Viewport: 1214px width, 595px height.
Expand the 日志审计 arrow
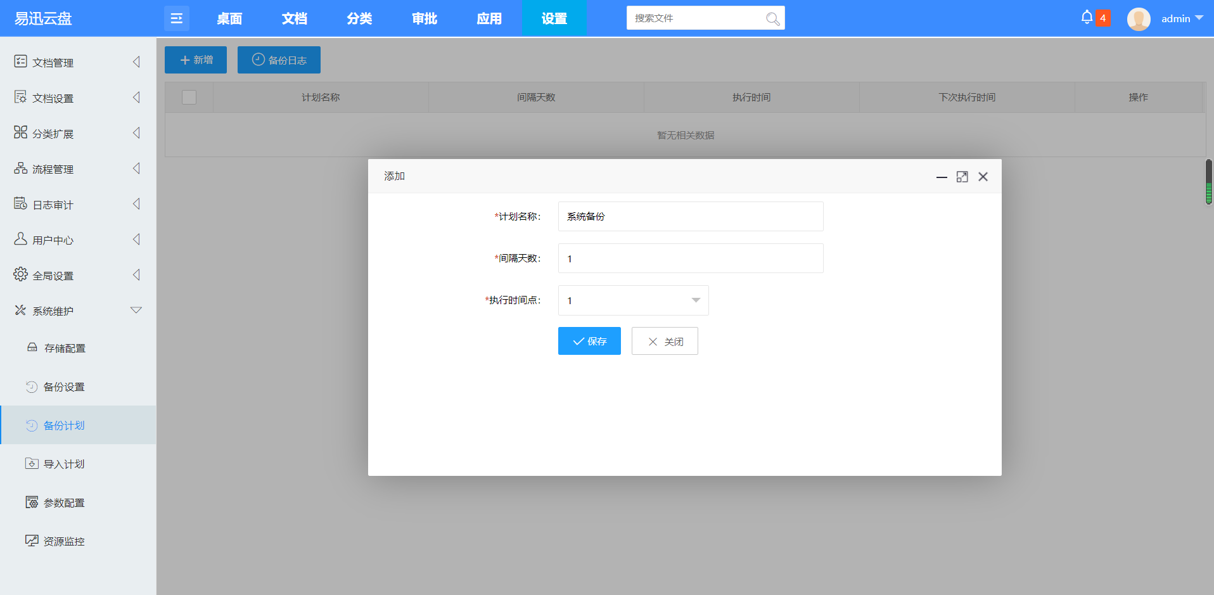pos(136,203)
